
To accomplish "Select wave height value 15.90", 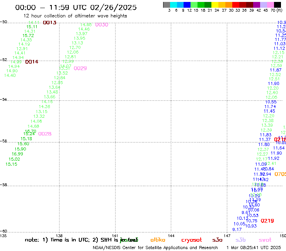I will [x=20, y=149].
